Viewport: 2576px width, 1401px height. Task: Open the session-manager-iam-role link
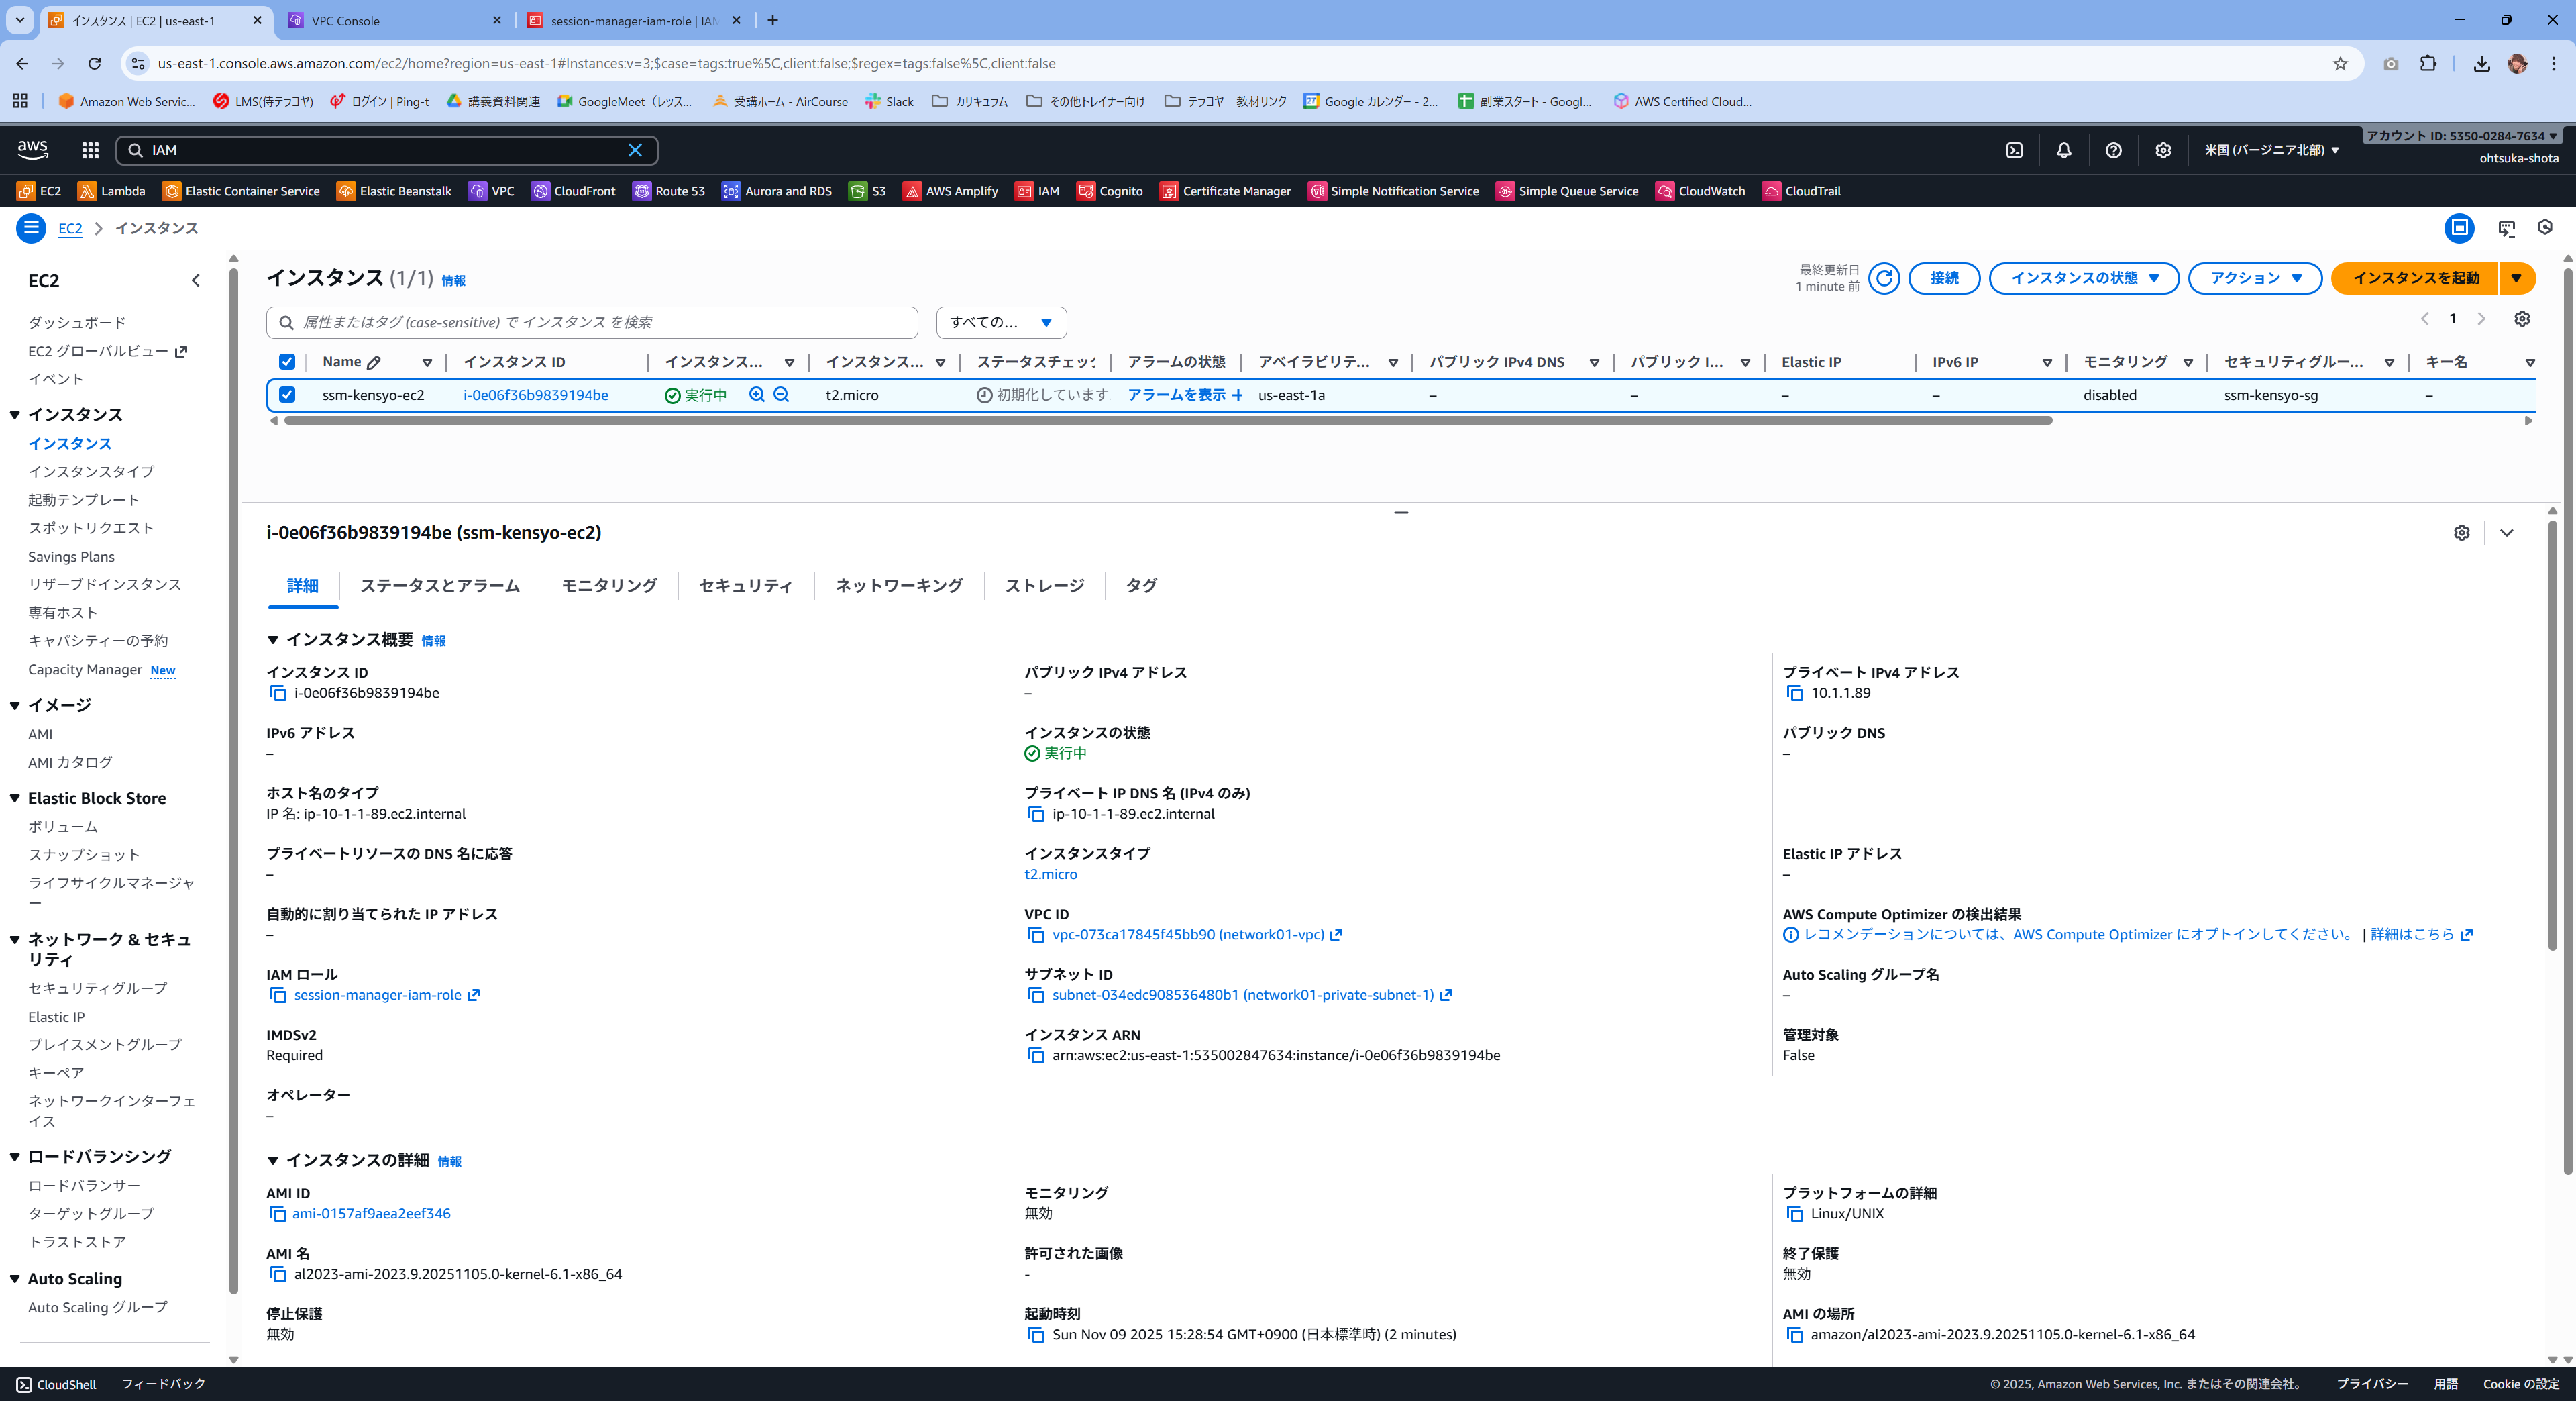point(377,995)
